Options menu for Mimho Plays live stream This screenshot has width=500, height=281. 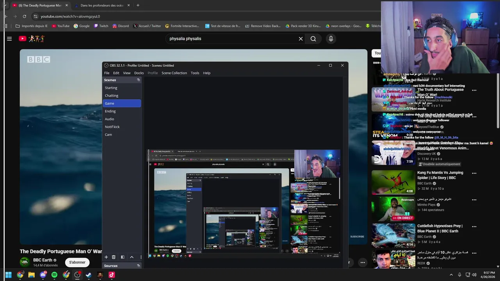pos(474,200)
